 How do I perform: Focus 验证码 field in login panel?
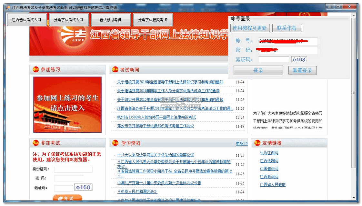tap(274, 60)
